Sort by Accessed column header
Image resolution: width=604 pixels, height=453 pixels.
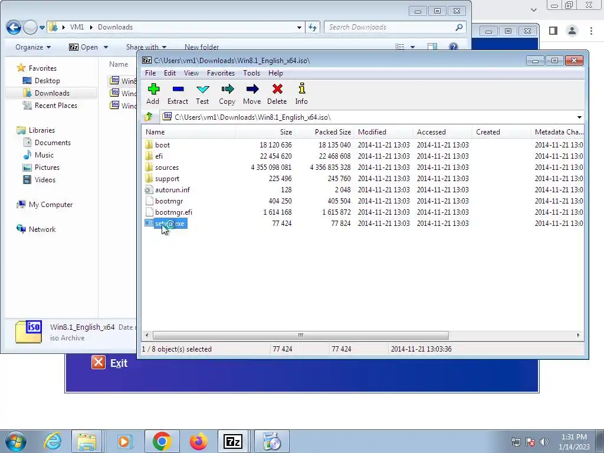click(442, 132)
